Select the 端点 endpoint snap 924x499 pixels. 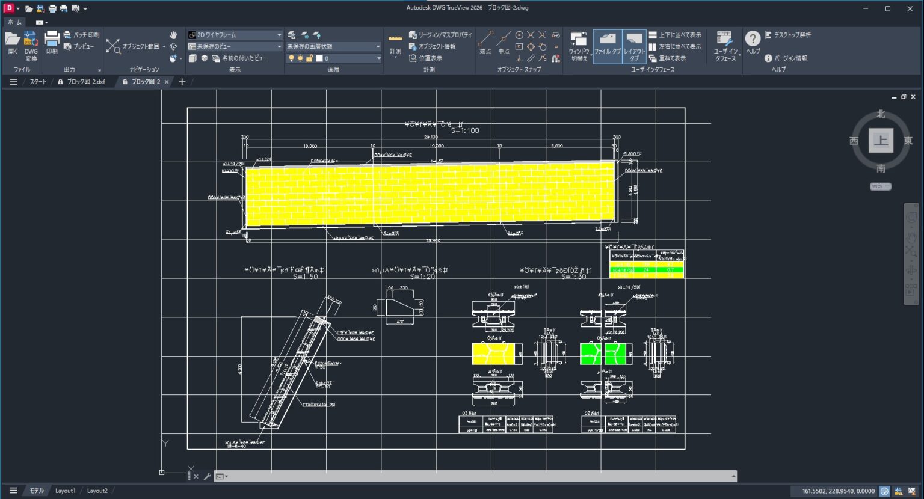pos(485,43)
